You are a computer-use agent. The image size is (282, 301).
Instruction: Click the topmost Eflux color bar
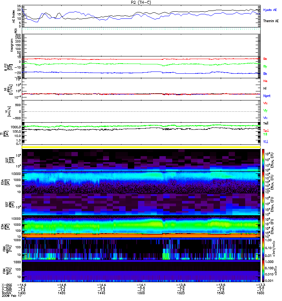[264, 160]
